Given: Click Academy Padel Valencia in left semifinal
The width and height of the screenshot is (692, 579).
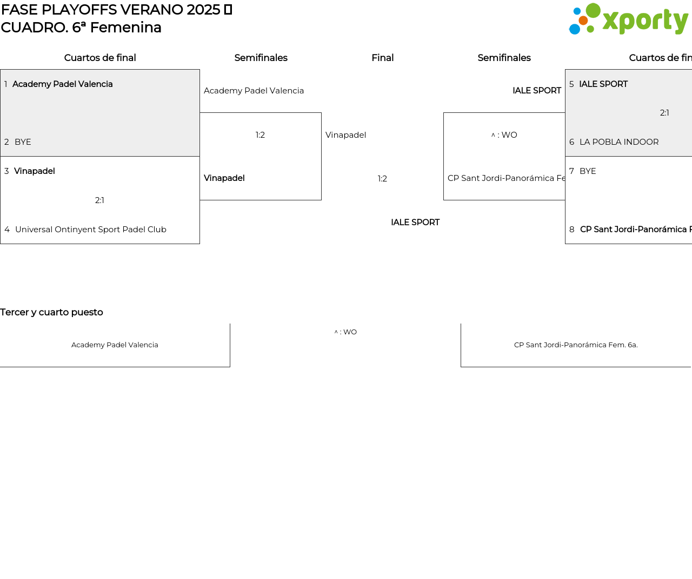Looking at the screenshot, I should [254, 91].
